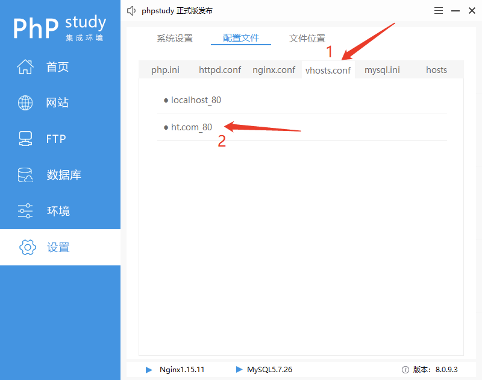Switch to the 文件位置 tab
The height and width of the screenshot is (380, 482).
pos(307,39)
